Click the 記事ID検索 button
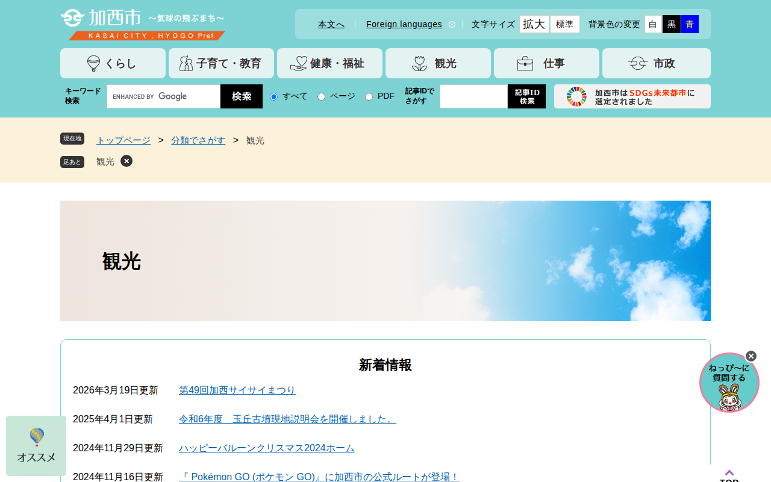Screen dimensions: 771x482 click(x=527, y=96)
